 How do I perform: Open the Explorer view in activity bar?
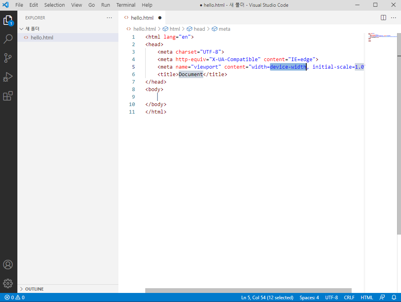coord(8,21)
